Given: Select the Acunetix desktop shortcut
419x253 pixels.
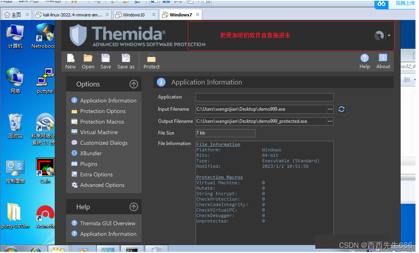Looking at the screenshot, I should (45, 217).
